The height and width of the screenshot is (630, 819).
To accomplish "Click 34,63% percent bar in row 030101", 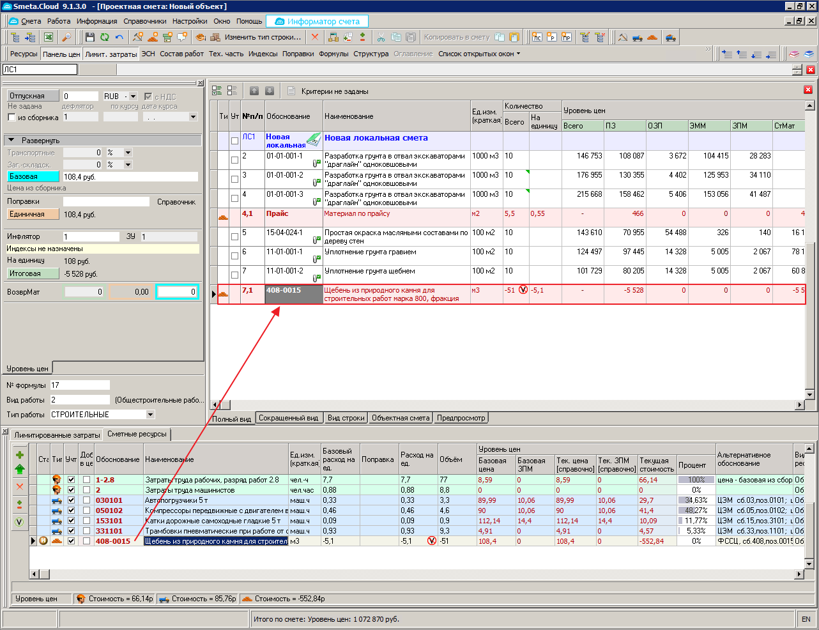I will tap(696, 500).
